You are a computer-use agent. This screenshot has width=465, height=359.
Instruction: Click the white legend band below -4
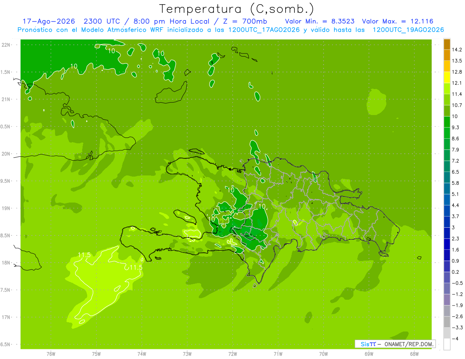(447, 344)
